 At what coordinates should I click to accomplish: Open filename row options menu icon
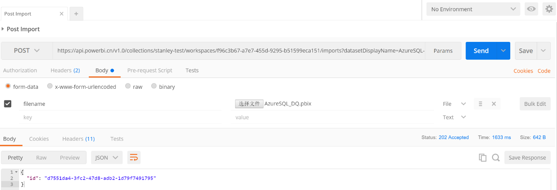[x=480, y=104]
